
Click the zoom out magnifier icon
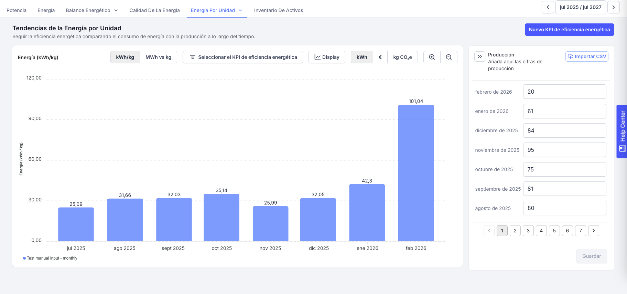pyautogui.click(x=449, y=57)
